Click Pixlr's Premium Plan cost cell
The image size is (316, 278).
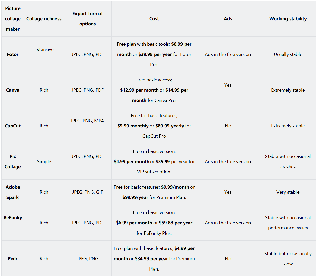(x=154, y=259)
